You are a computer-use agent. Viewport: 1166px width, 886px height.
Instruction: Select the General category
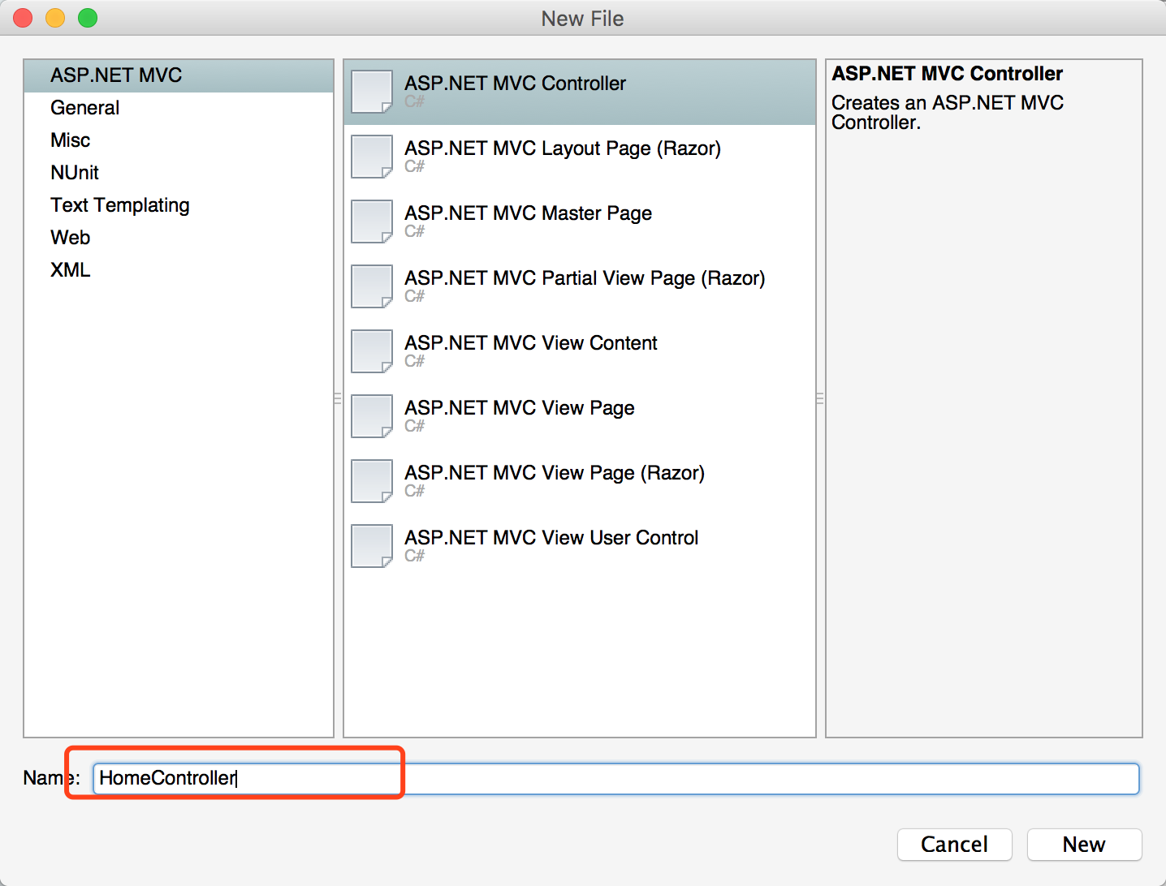(x=179, y=108)
